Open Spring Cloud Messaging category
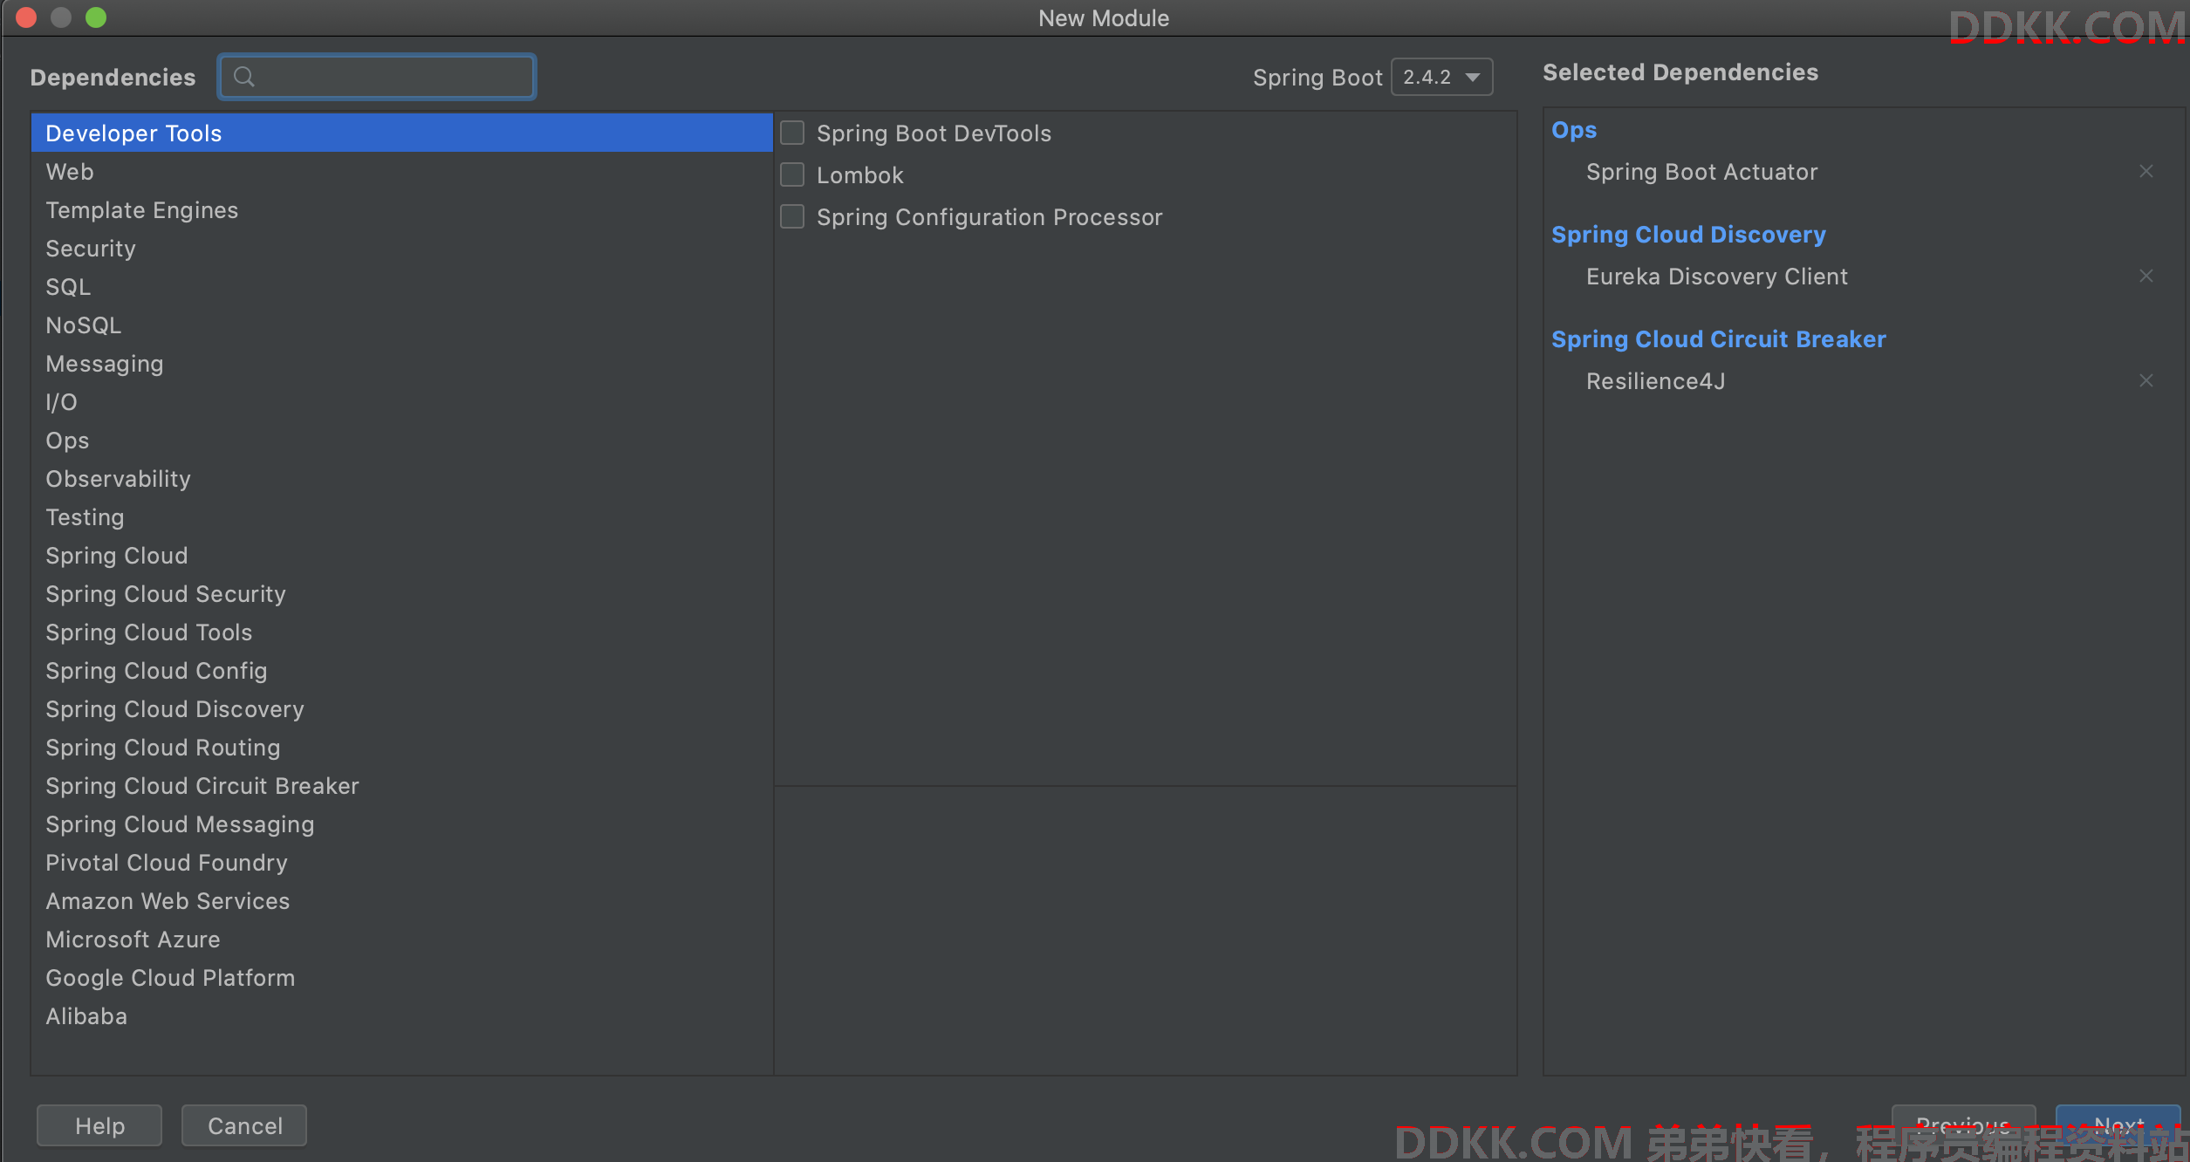The height and width of the screenshot is (1162, 2190). click(402, 824)
